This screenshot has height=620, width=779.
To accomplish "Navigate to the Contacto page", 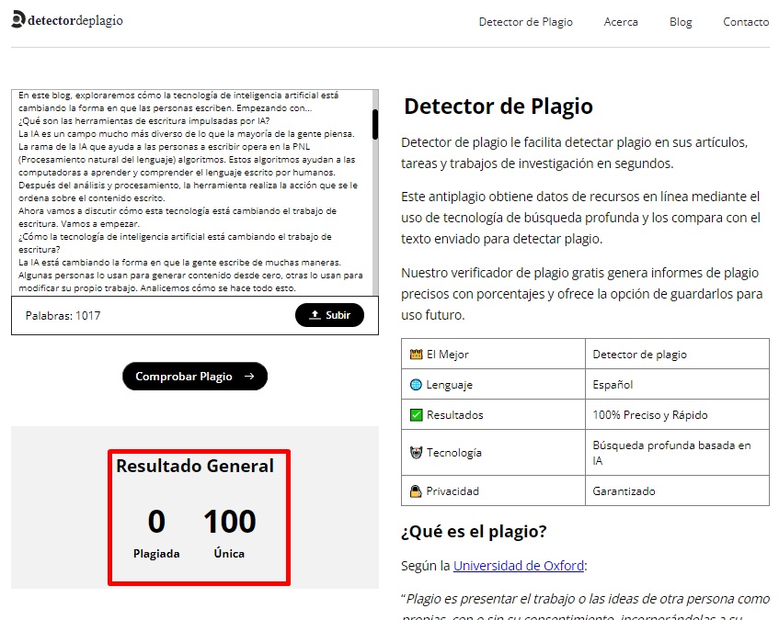I will [x=746, y=22].
